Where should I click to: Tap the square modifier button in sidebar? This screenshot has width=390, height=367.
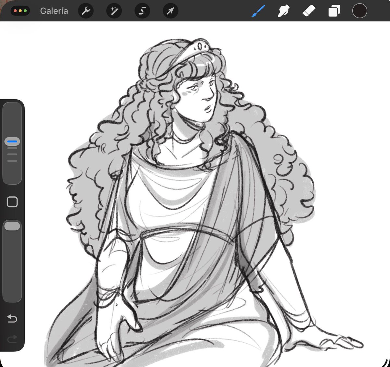coord(12,202)
